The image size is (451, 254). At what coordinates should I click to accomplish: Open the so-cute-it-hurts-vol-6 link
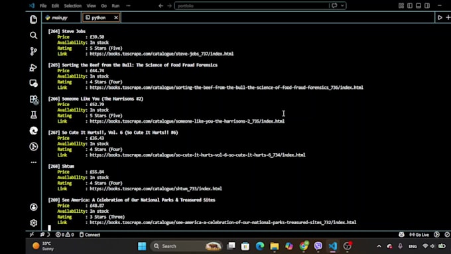point(198,155)
